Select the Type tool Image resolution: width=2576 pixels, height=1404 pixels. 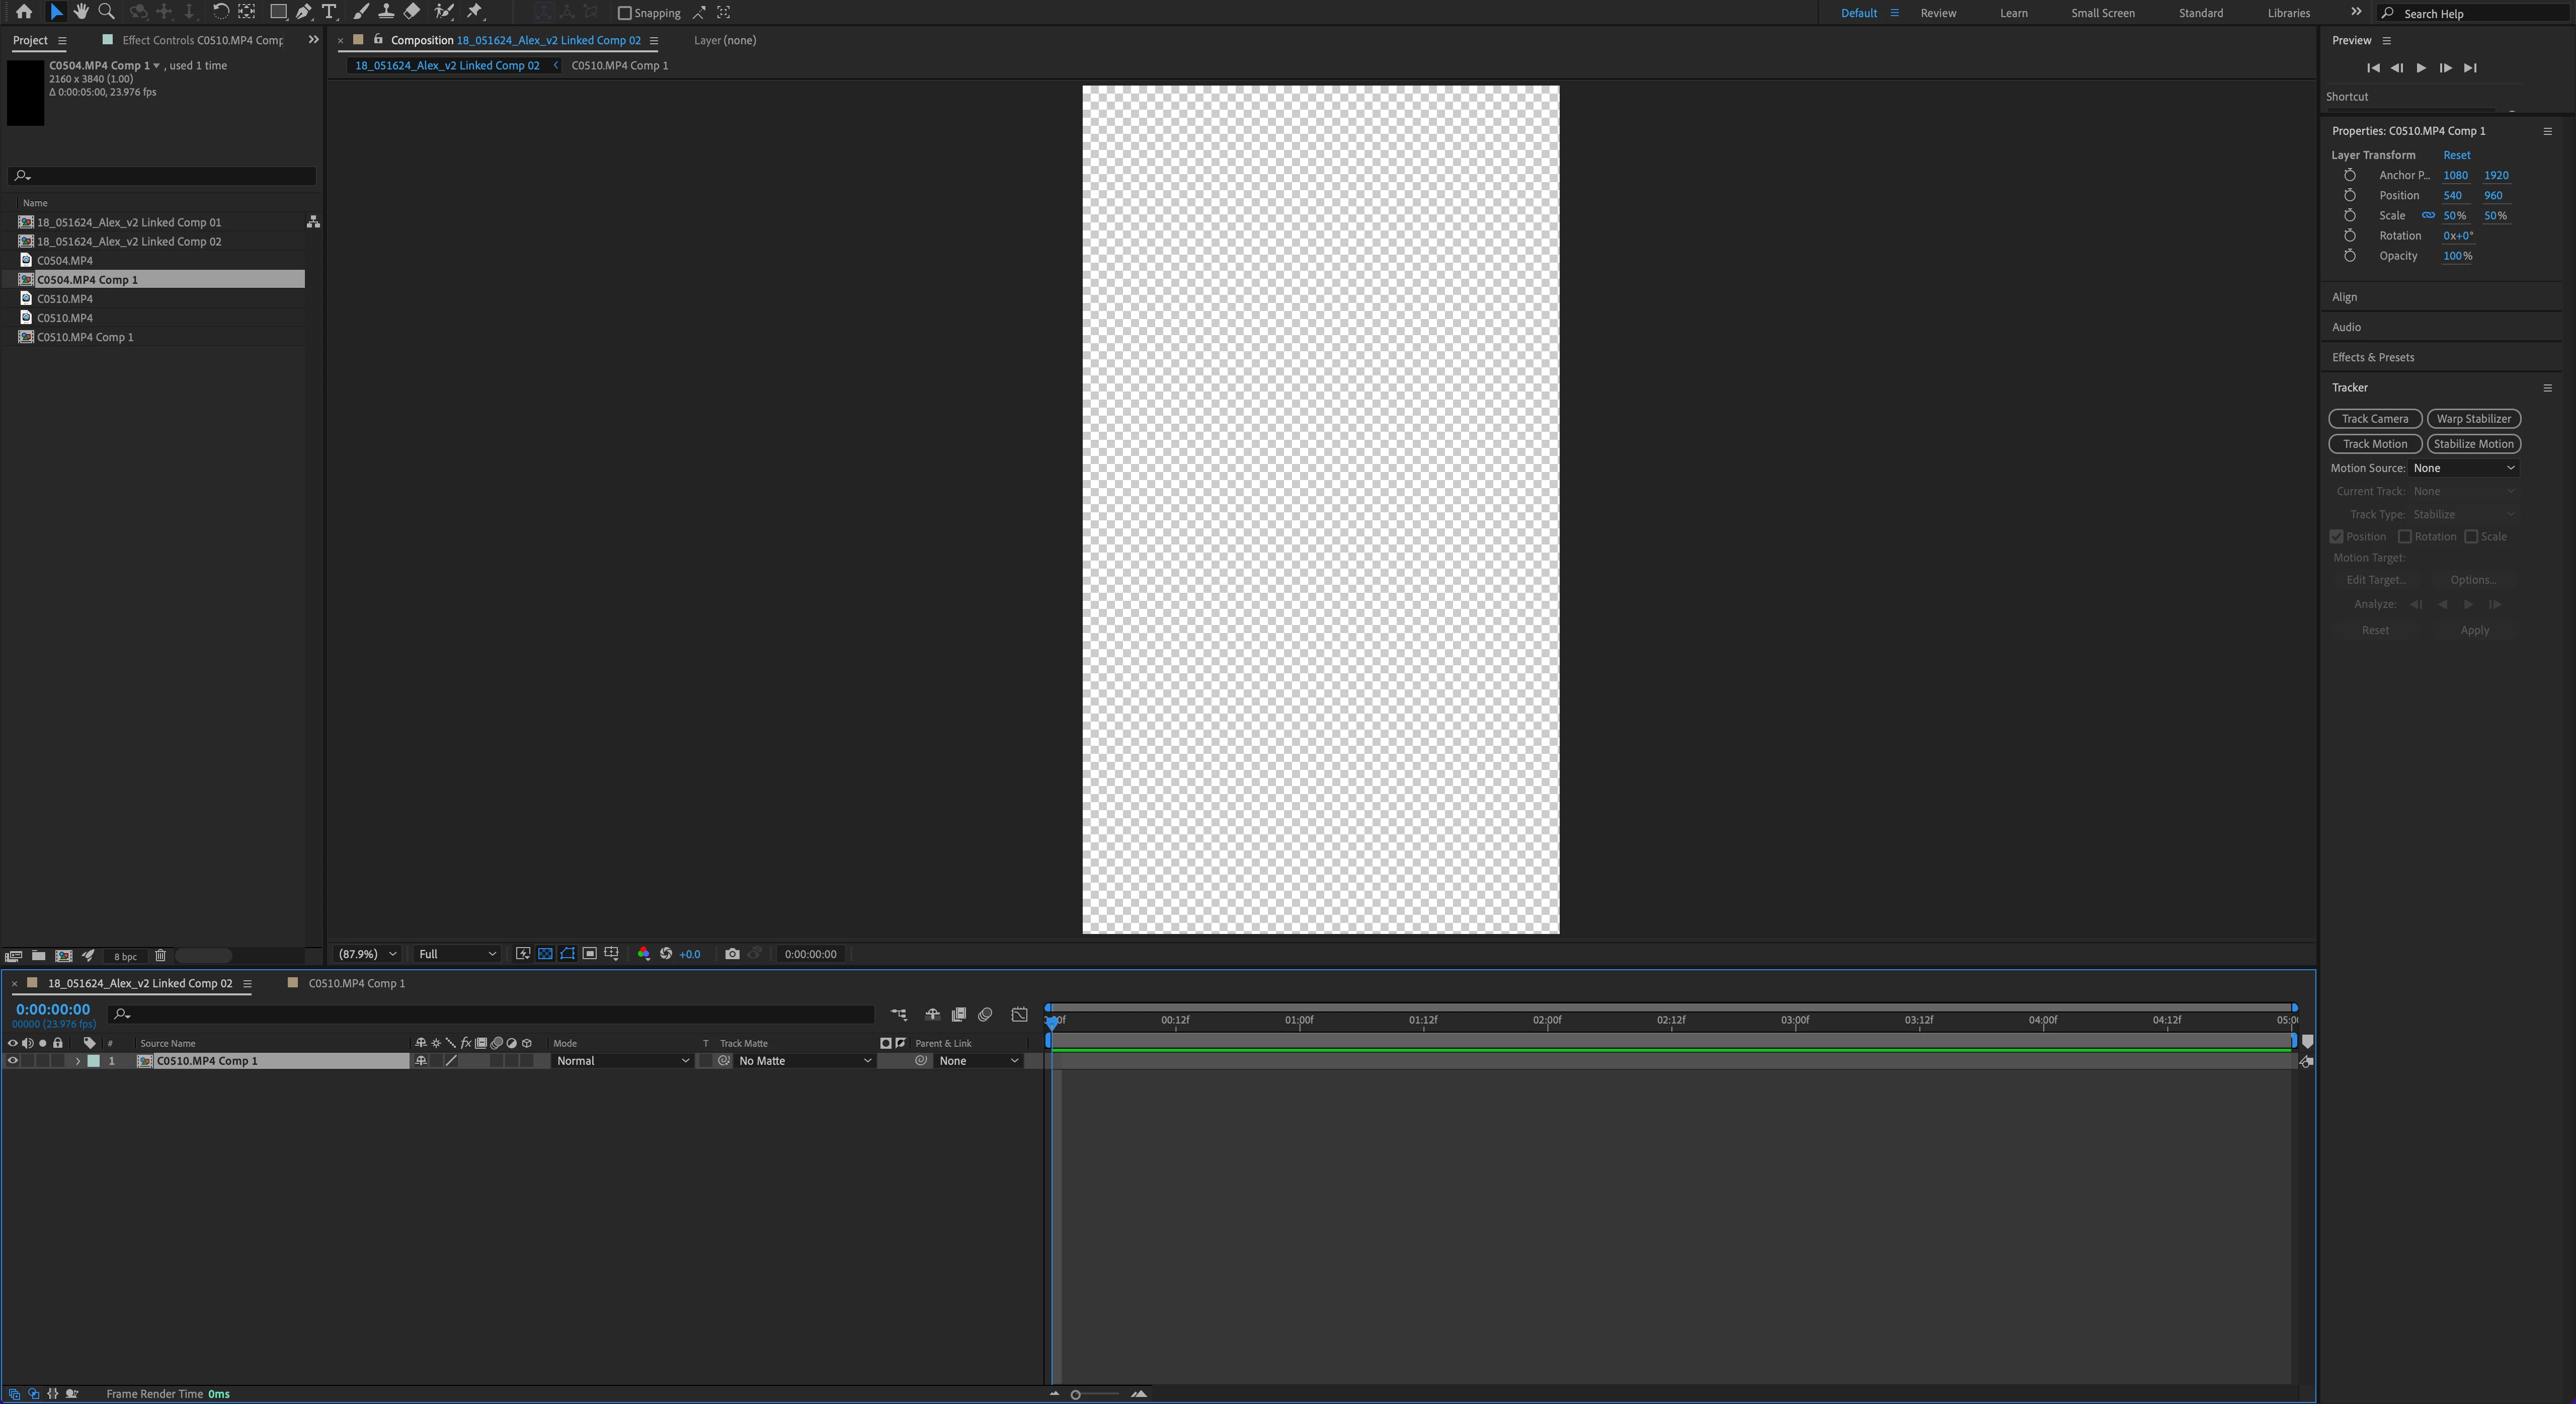[329, 12]
